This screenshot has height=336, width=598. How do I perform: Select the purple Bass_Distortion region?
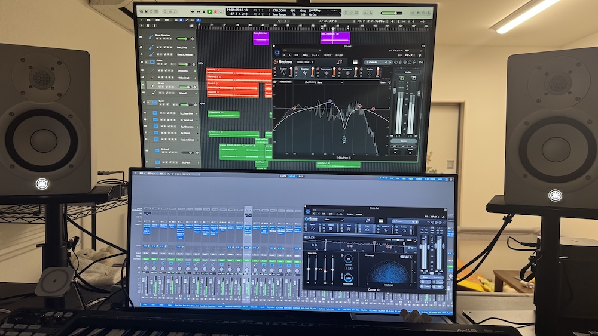point(261,38)
